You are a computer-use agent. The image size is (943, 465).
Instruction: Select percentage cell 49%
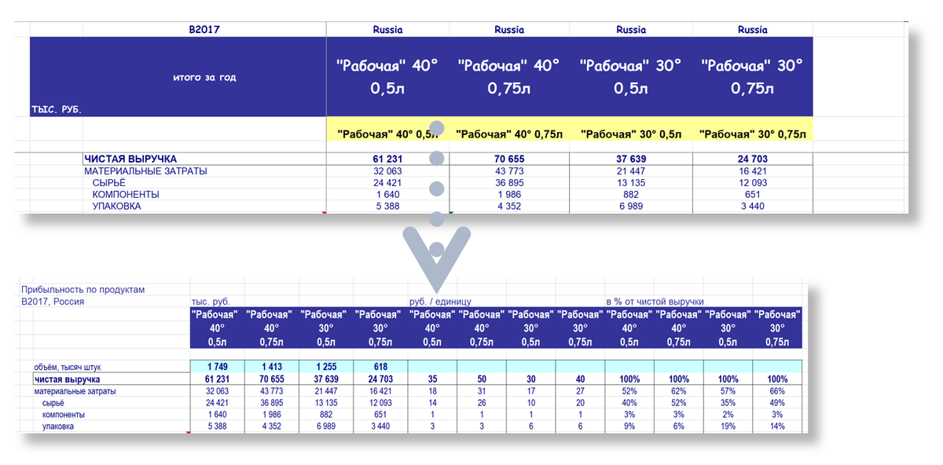(x=777, y=402)
